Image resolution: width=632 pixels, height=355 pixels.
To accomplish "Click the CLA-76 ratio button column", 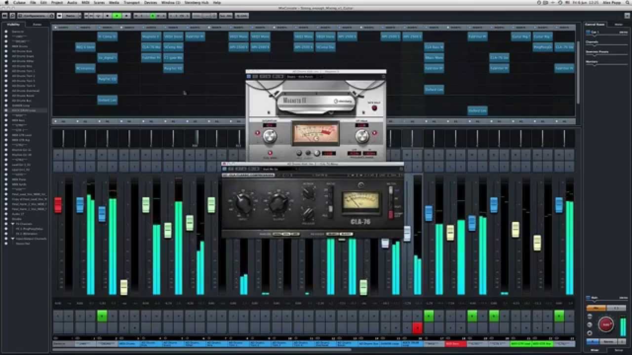I will (x=330, y=202).
